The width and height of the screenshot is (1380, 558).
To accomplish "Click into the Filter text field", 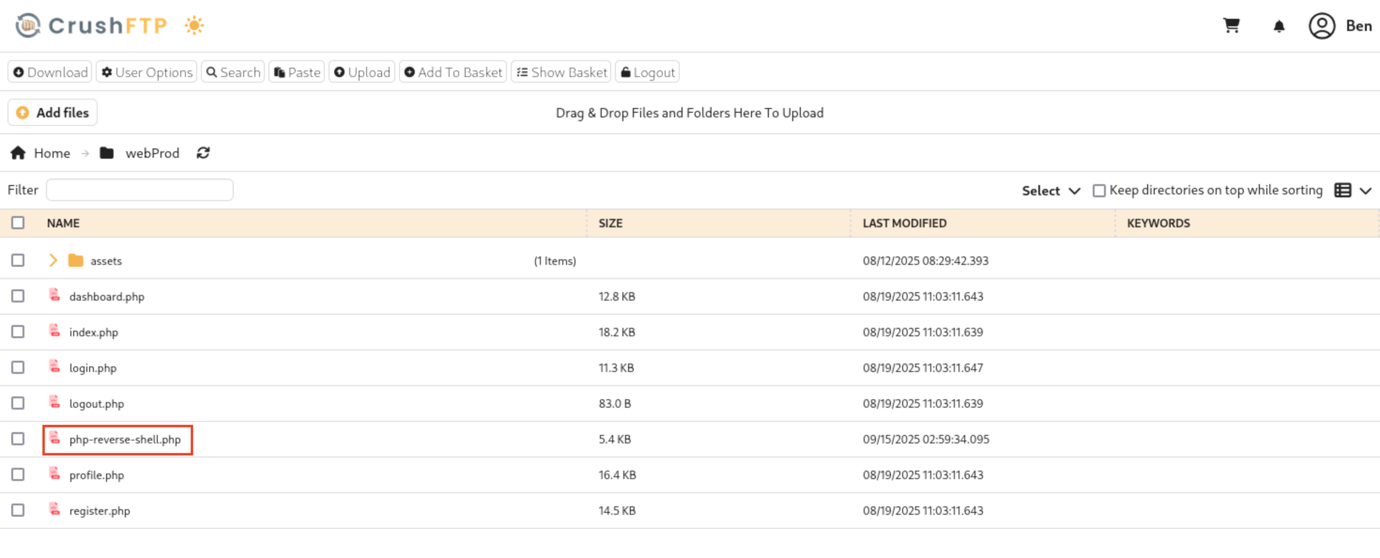I will [x=140, y=190].
